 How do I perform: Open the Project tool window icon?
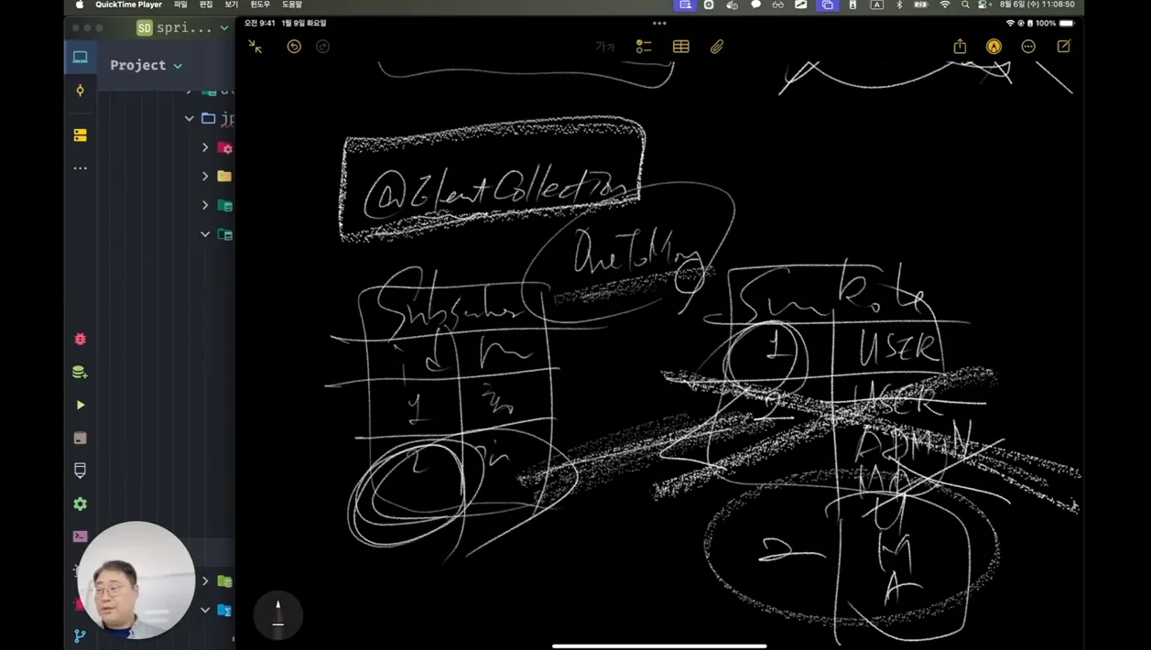[81, 57]
